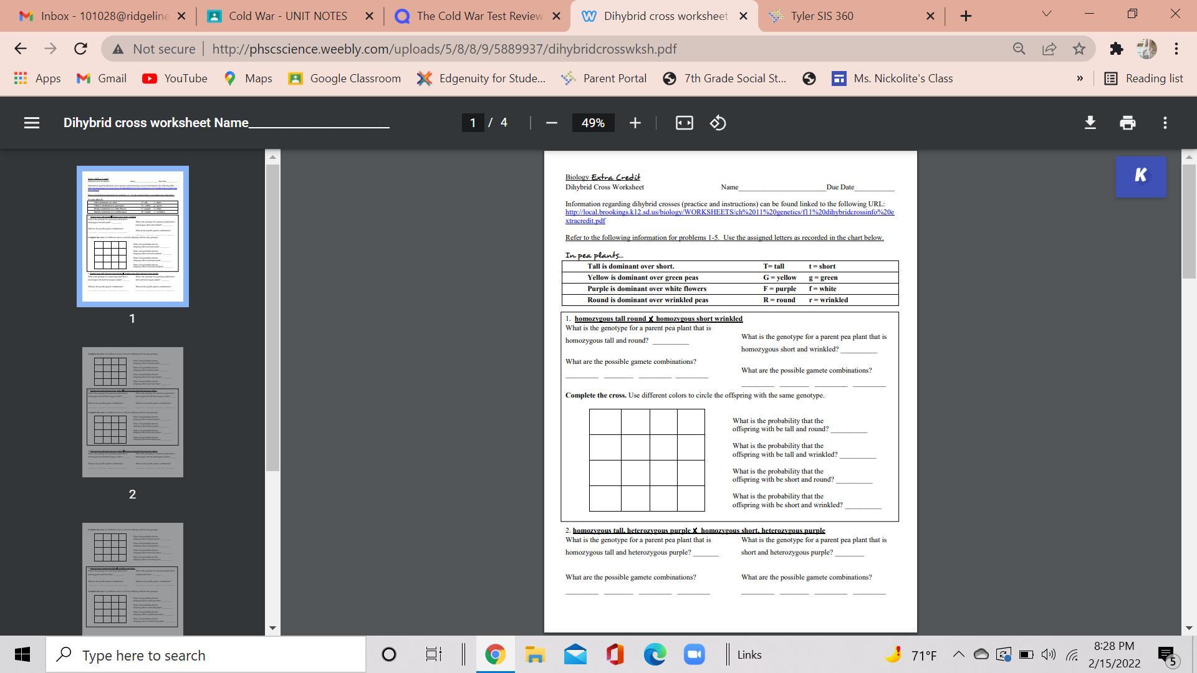Rotate the PDF counterclockwise
Image resolution: width=1197 pixels, height=673 pixels.
(718, 123)
